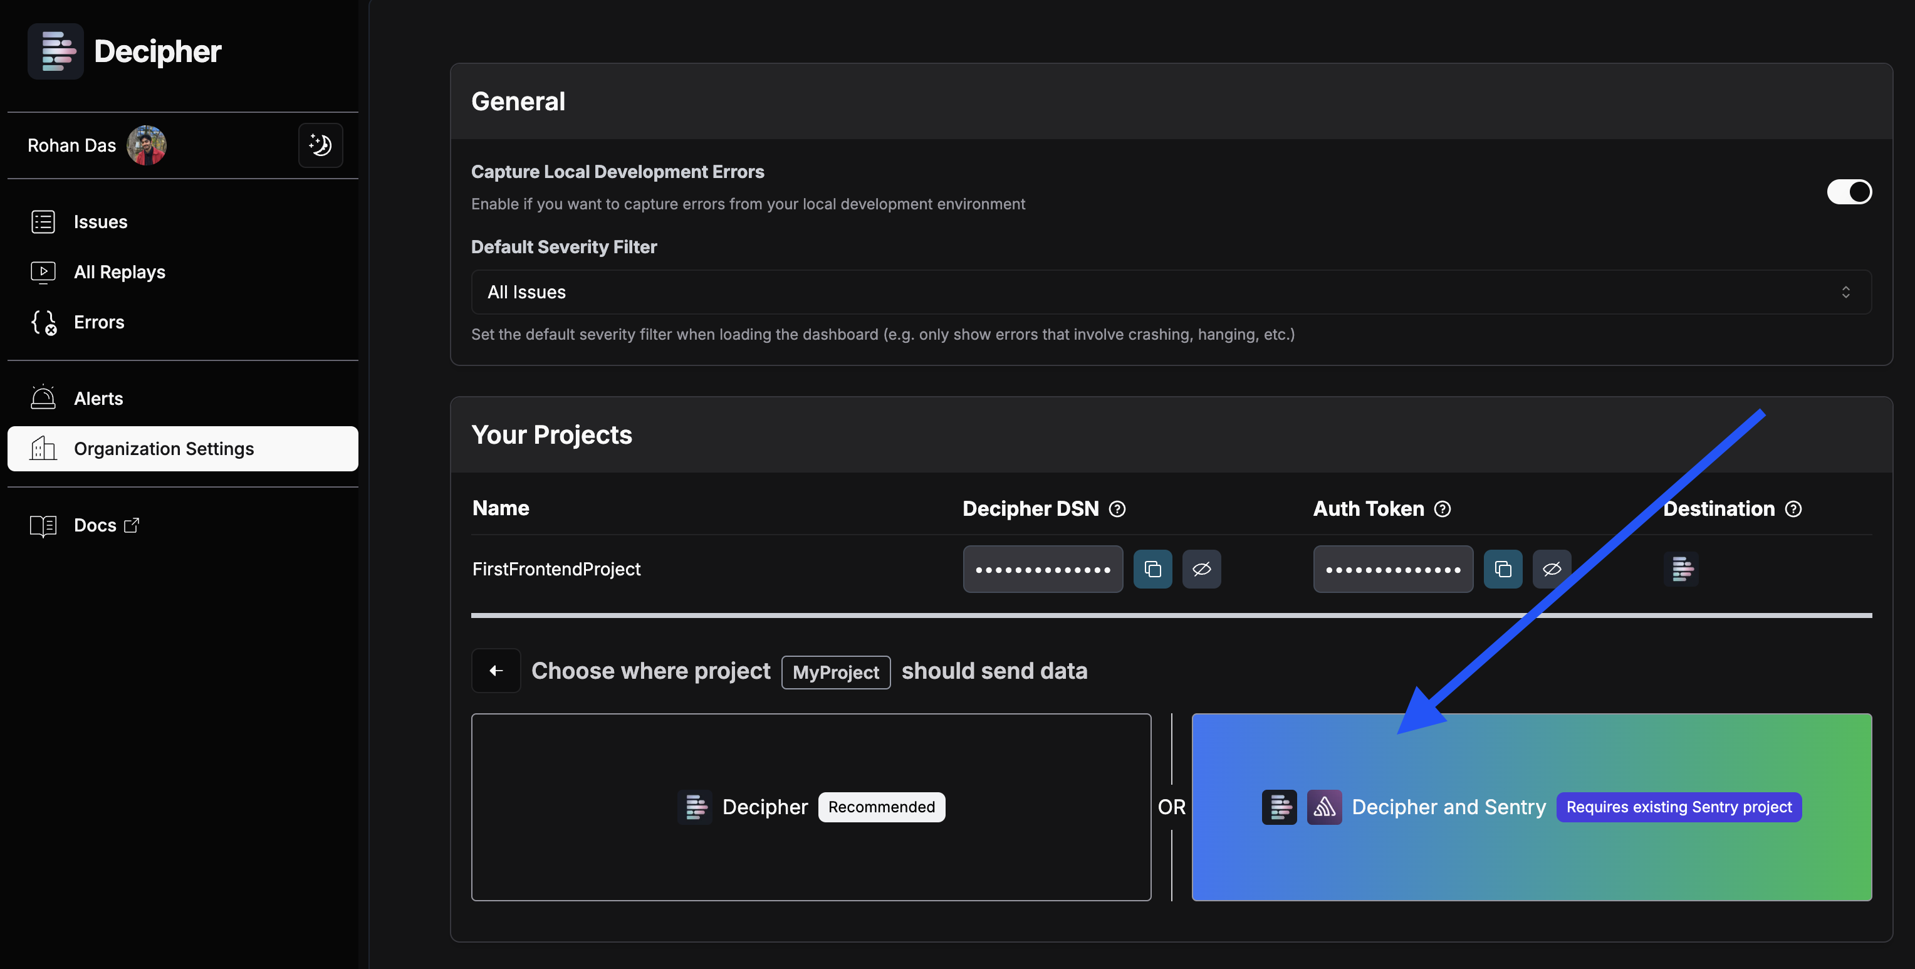Go back with the left arrow button
1915x969 pixels.
pos(496,671)
